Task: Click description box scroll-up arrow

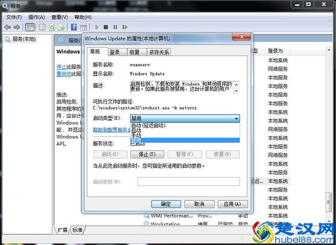Action: coord(236,84)
